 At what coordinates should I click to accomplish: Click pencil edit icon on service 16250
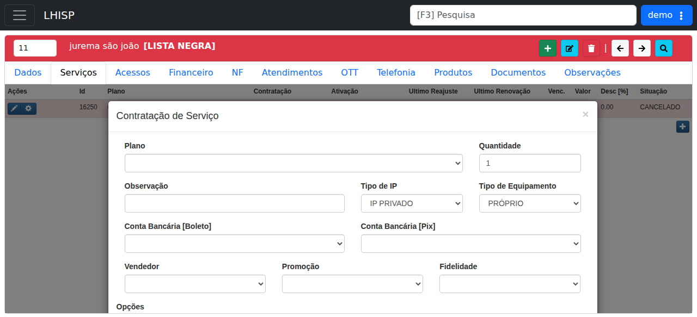click(x=14, y=109)
